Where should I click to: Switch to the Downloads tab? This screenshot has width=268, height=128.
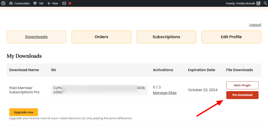click(36, 37)
